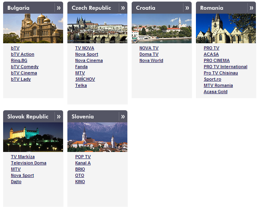259x210 pixels.
Task: Select the Acasa Gold link
Action: [x=215, y=92]
